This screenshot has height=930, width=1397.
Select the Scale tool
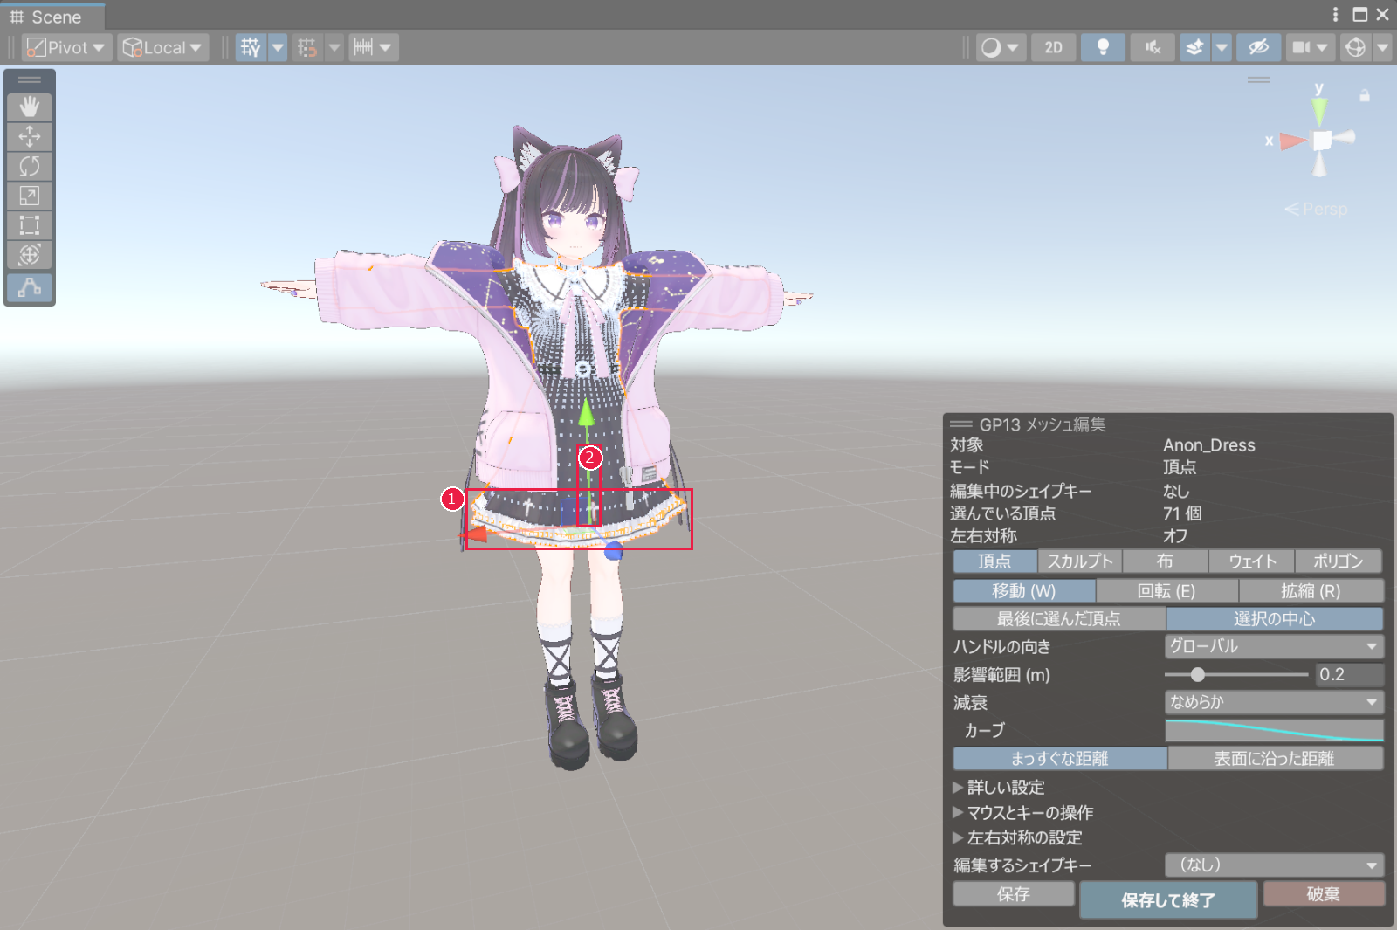click(30, 196)
